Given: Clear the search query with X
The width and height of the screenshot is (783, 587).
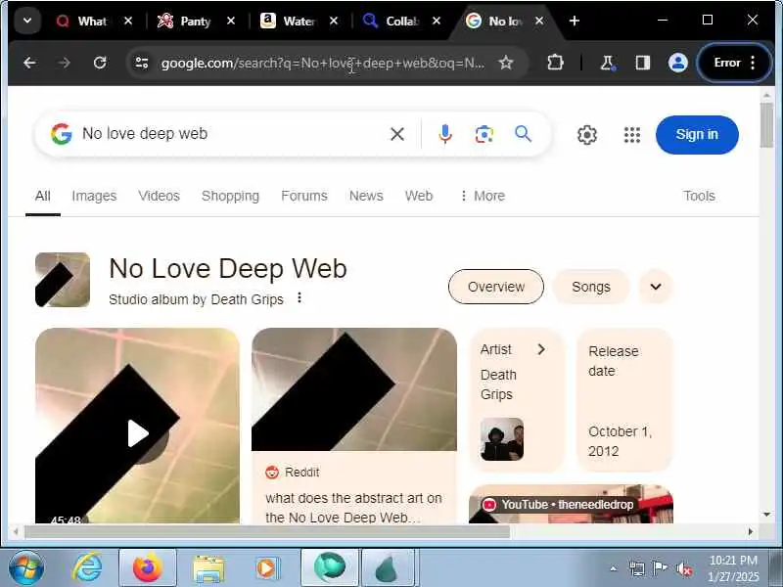Looking at the screenshot, I should point(397,134).
